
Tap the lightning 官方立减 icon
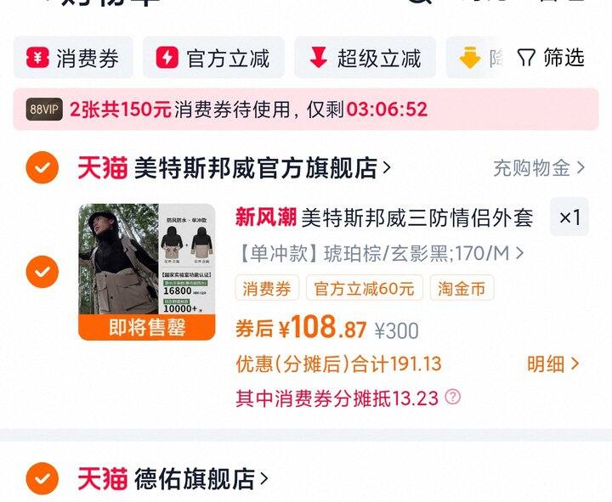click(x=167, y=58)
